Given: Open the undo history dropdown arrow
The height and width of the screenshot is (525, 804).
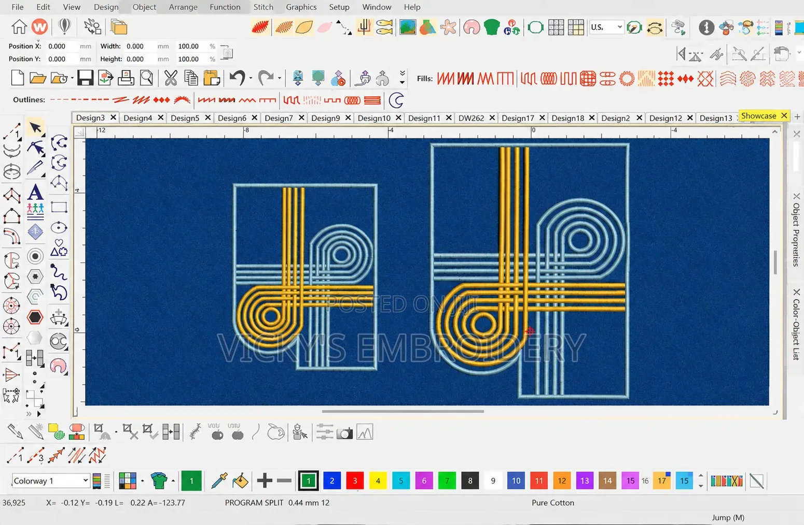Looking at the screenshot, I should pyautogui.click(x=251, y=78).
